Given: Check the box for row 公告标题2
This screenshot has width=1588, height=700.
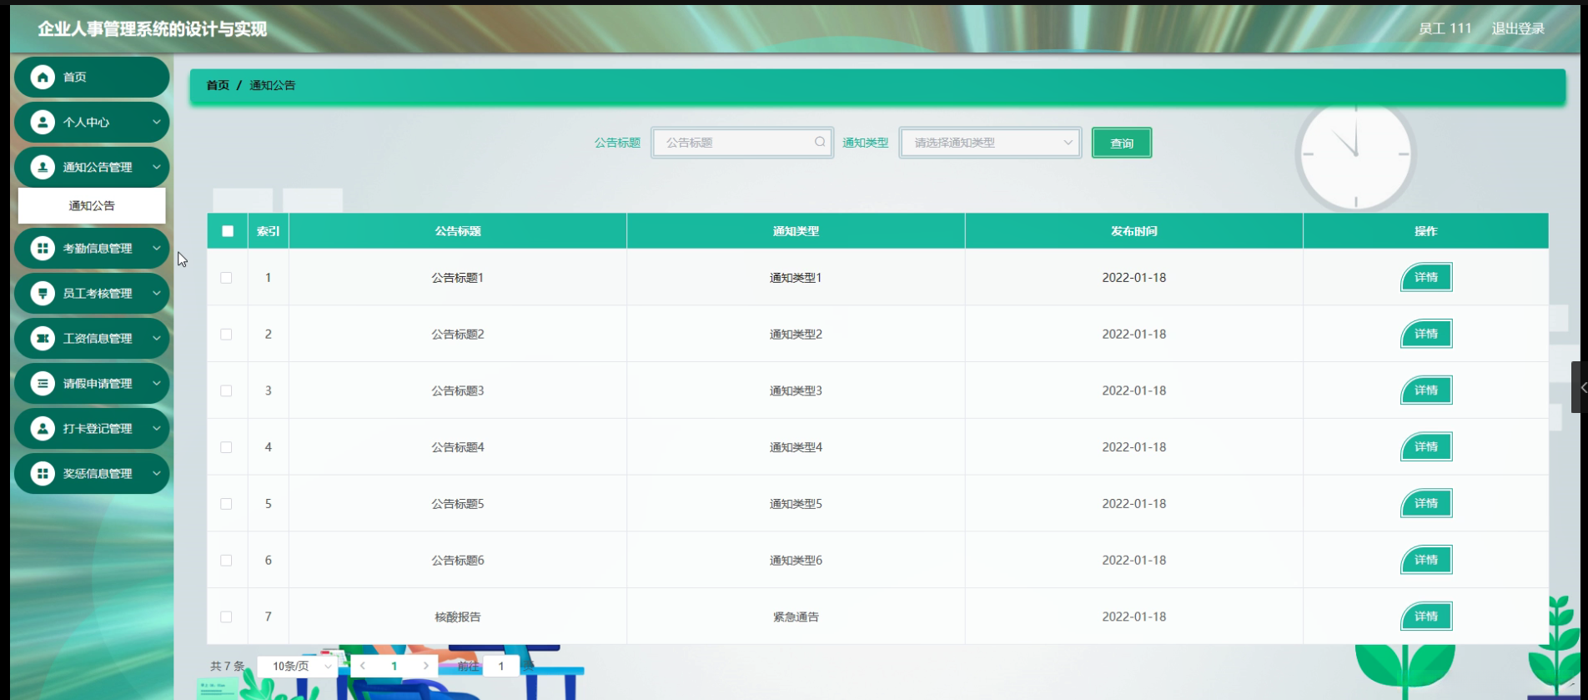Looking at the screenshot, I should [226, 334].
